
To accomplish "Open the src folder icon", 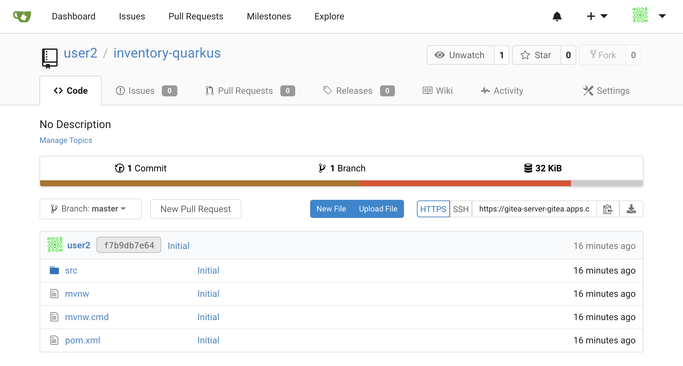I will pyautogui.click(x=54, y=270).
